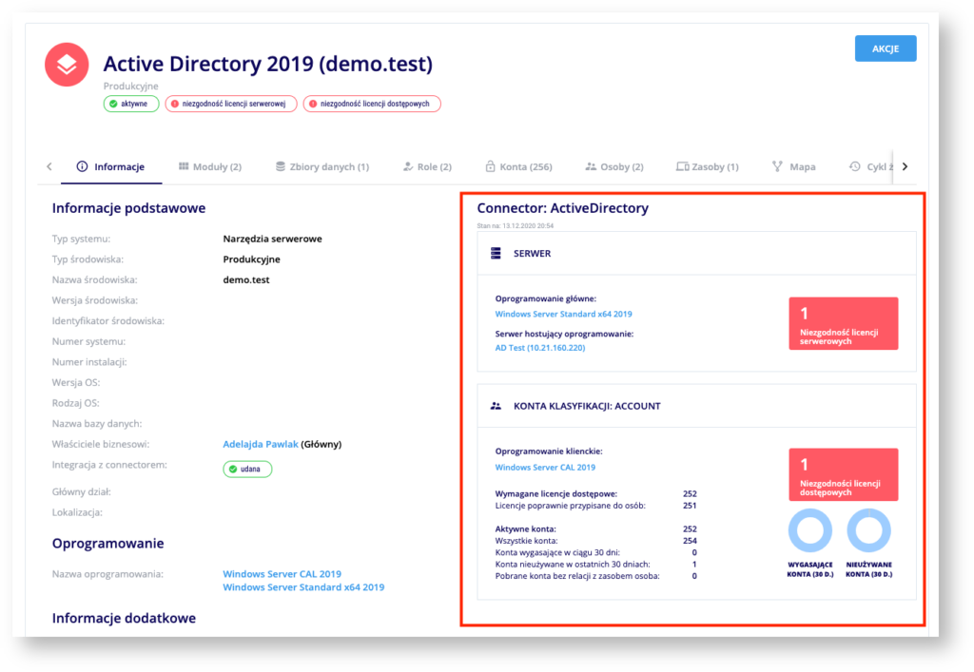The image size is (974, 672).
Task: Open the partly hidden Cykl tab
Action: (x=871, y=166)
